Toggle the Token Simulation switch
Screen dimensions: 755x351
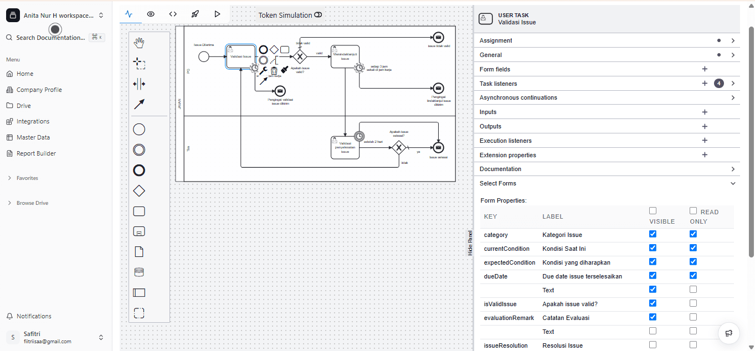(317, 15)
